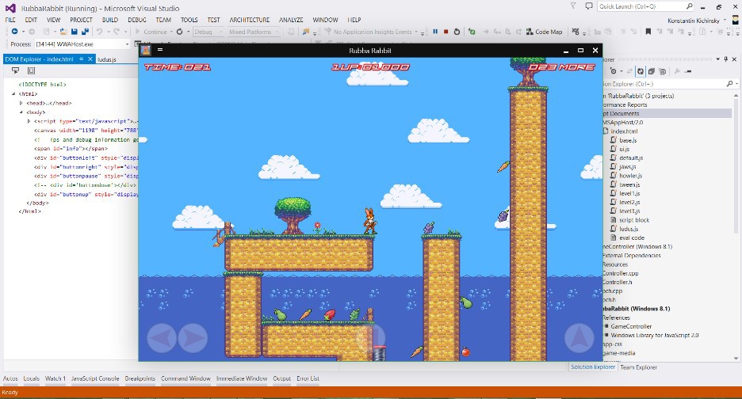Expand the script node in DOM Explorer
Viewport: 742px width, 399px height.
pos(29,121)
